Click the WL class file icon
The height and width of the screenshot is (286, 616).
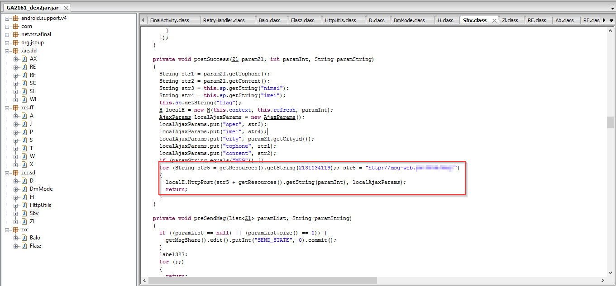point(24,99)
